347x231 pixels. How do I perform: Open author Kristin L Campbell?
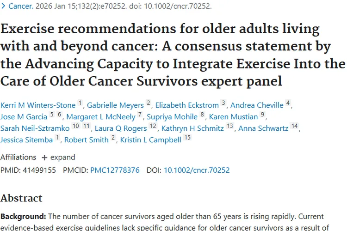(x=150, y=140)
